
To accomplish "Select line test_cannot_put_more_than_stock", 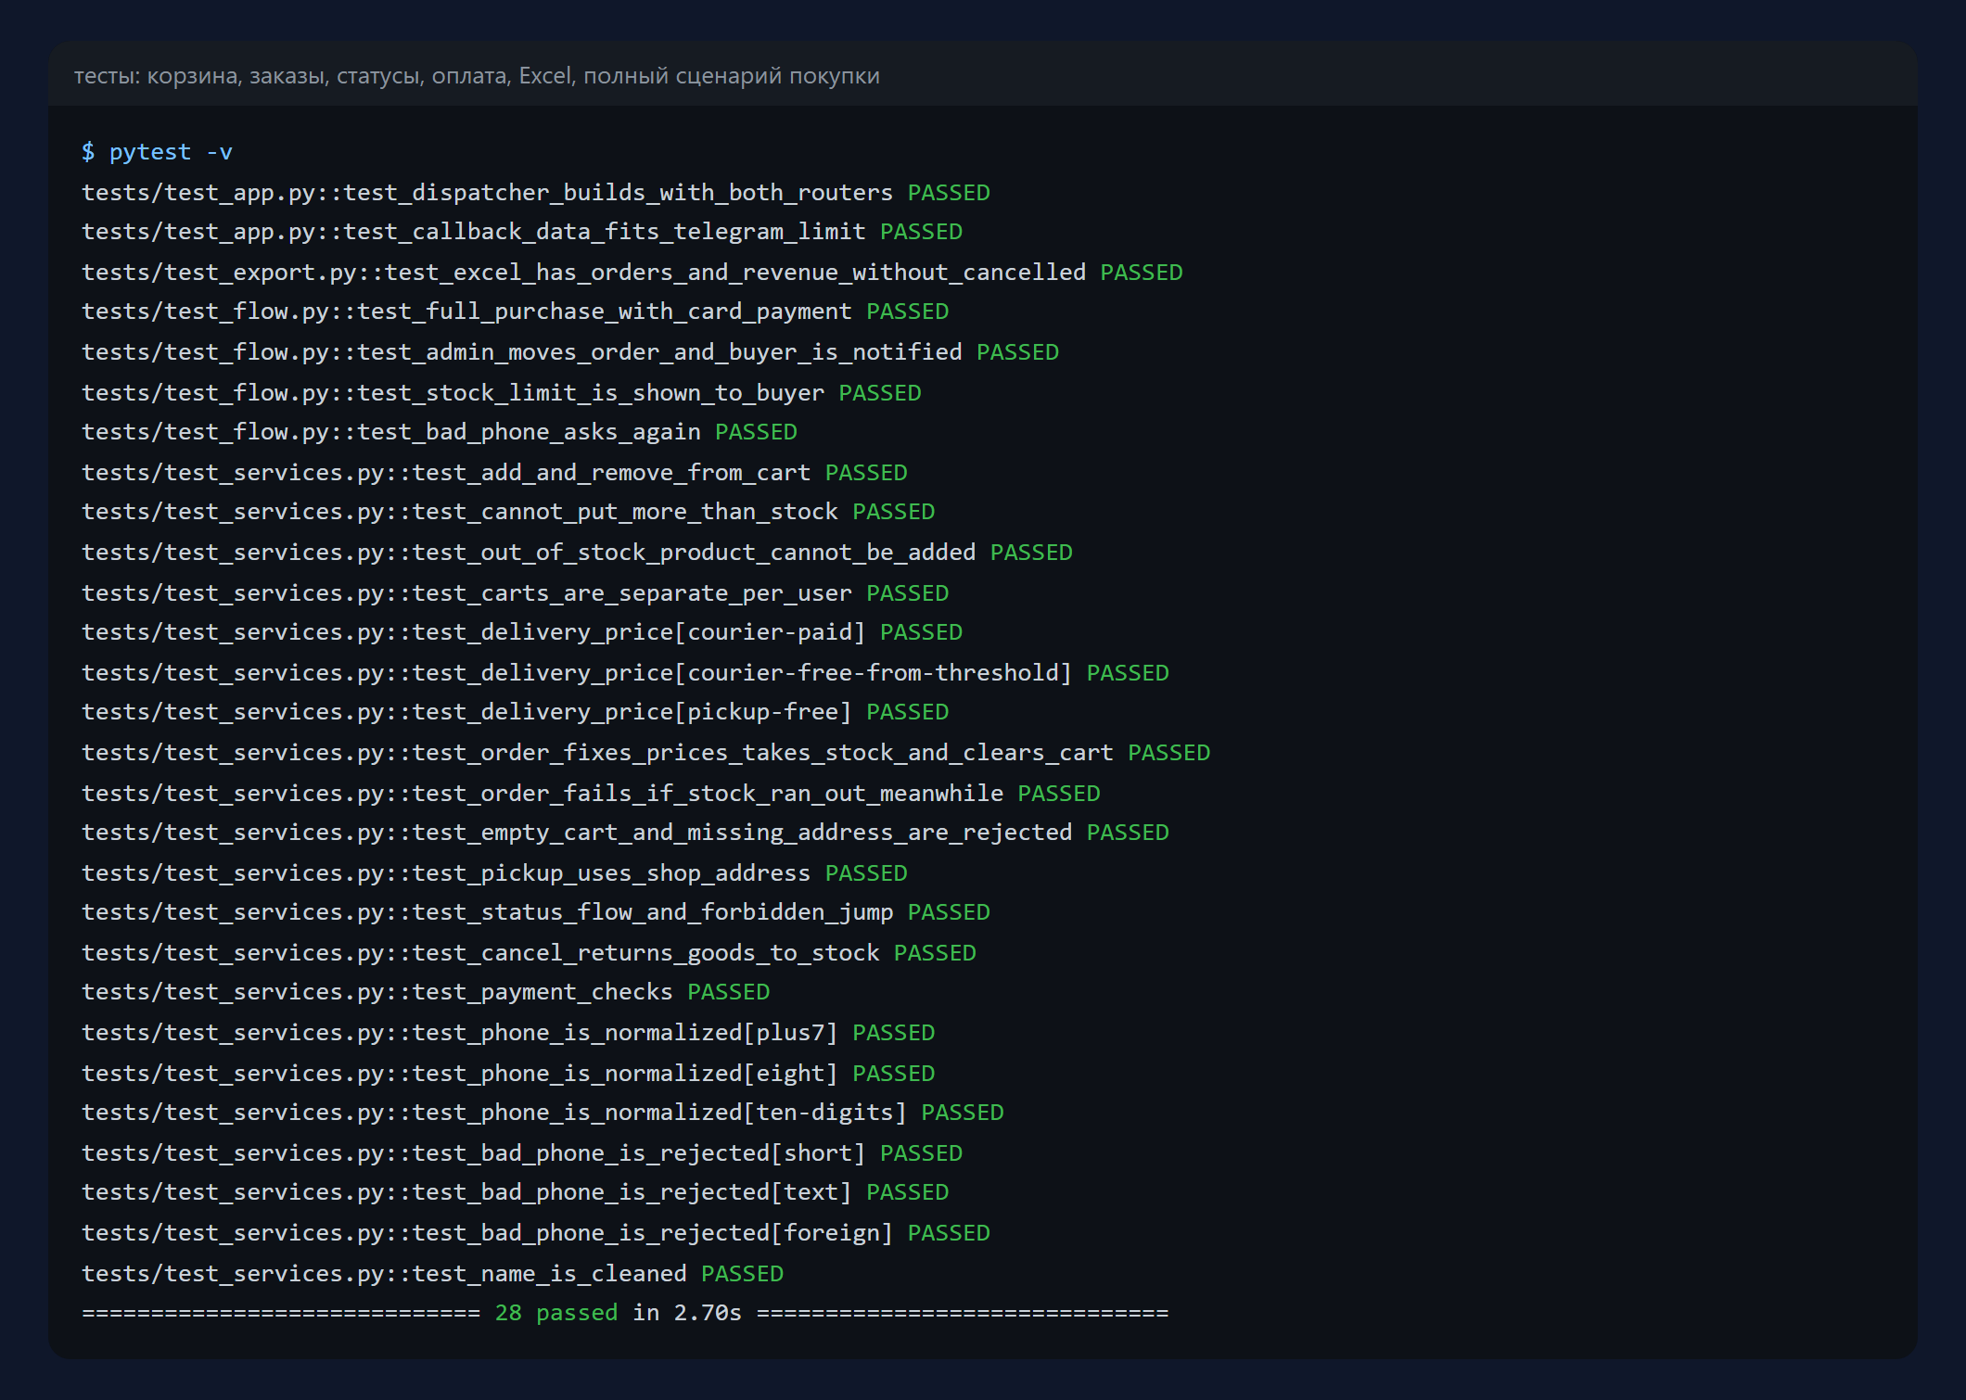I will point(508,512).
